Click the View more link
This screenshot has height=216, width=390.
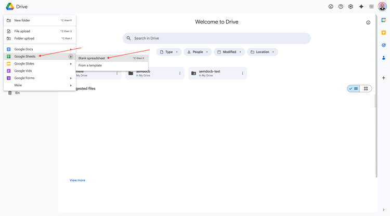[x=77, y=180]
